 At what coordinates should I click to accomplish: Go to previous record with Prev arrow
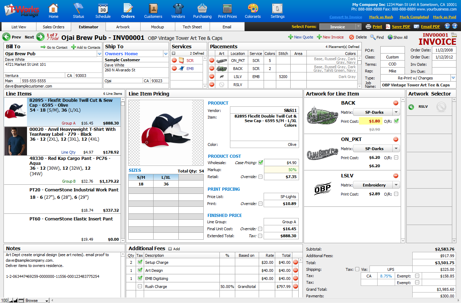(x=6, y=37)
